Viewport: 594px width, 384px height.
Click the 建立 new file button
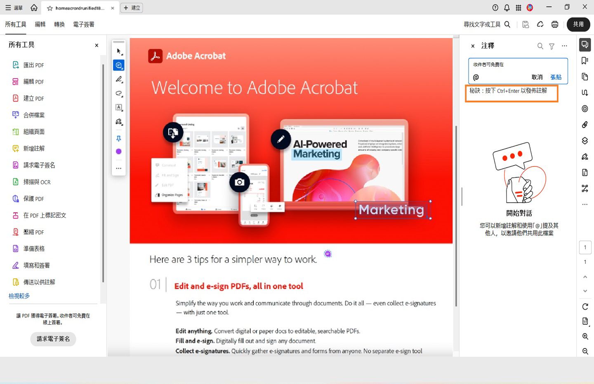[132, 8]
